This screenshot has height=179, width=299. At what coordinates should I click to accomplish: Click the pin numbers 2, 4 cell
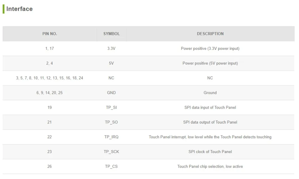point(50,63)
